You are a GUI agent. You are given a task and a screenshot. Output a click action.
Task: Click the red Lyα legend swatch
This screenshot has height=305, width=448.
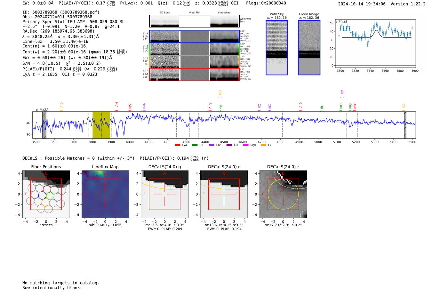[x=177, y=145]
